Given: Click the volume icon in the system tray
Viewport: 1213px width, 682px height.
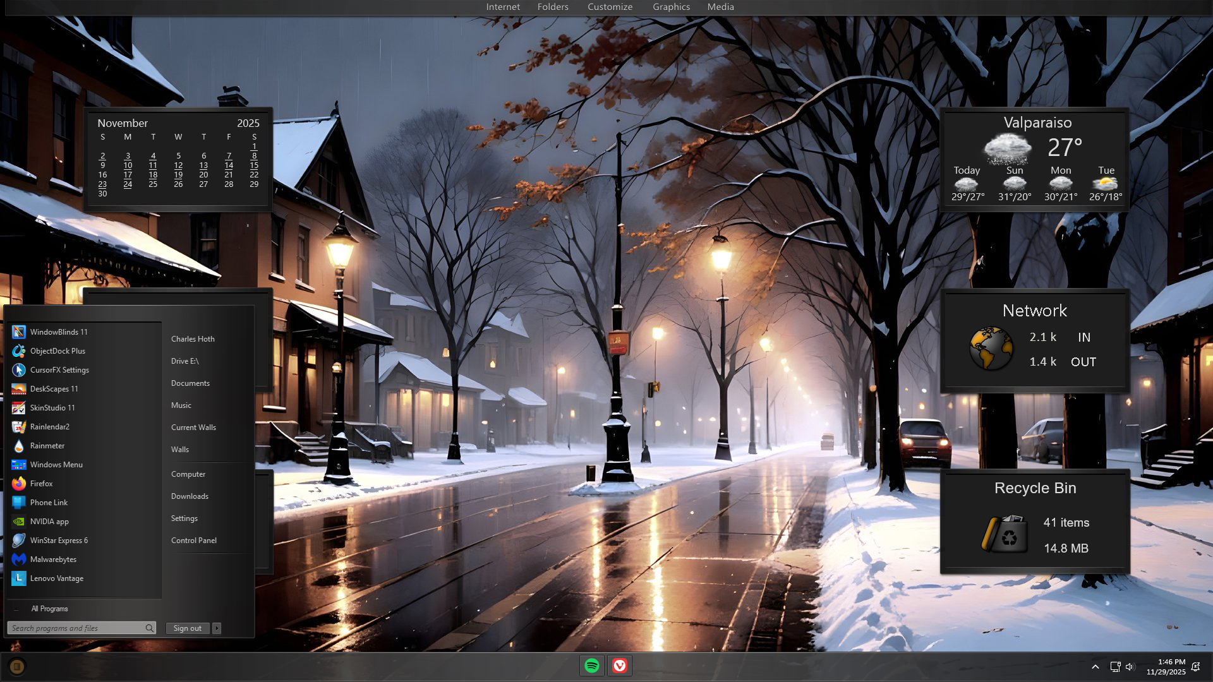Looking at the screenshot, I should click(x=1130, y=667).
